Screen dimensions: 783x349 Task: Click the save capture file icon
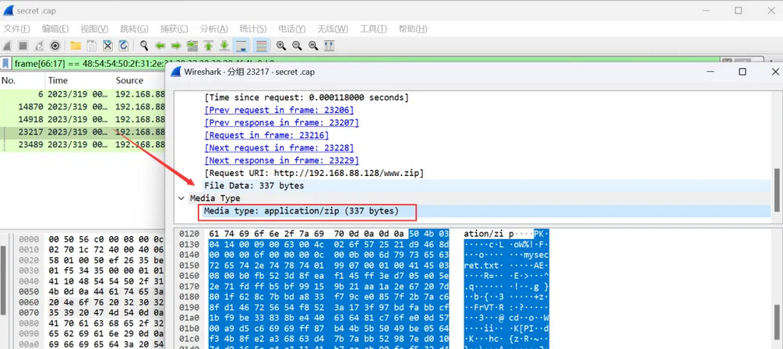91,46
